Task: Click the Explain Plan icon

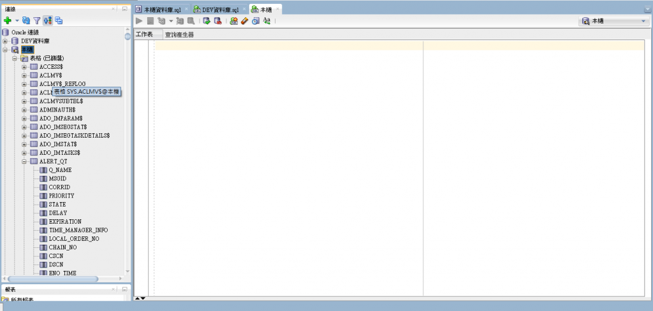Action: (x=161, y=21)
